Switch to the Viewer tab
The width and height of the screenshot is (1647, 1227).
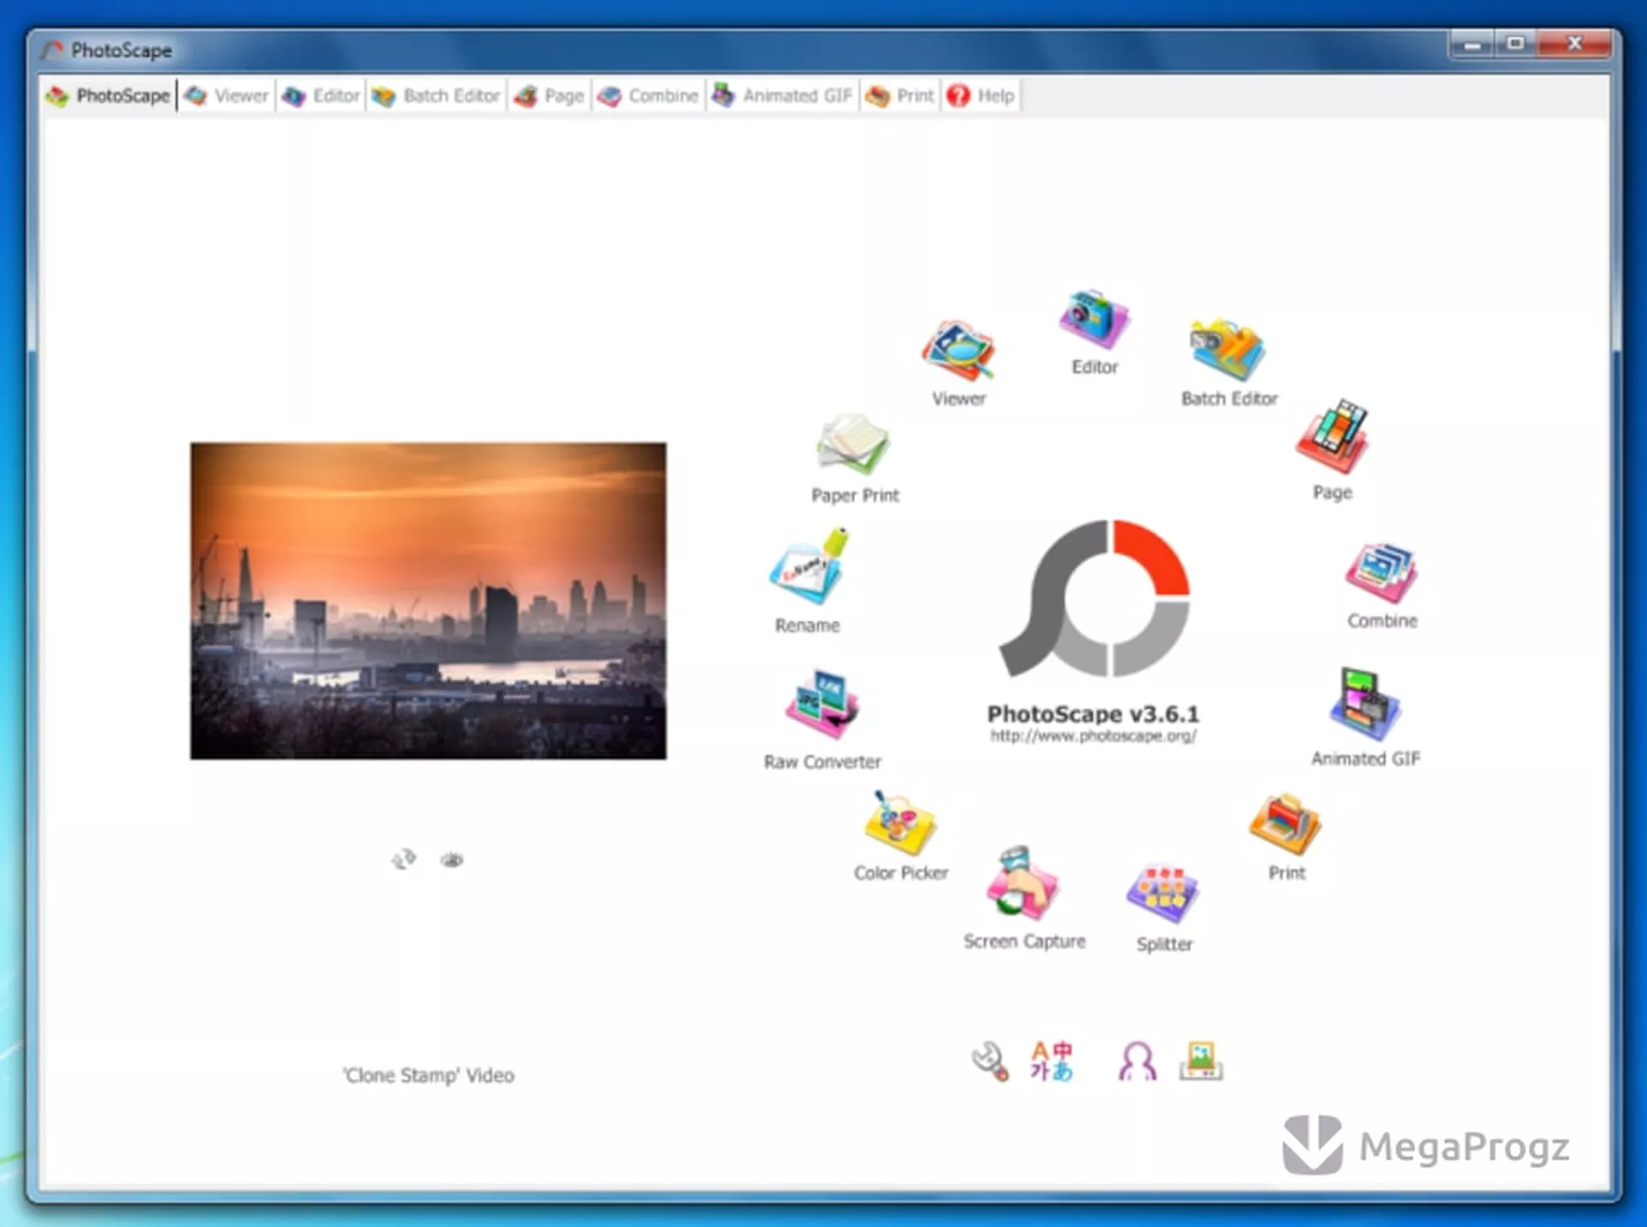pyautogui.click(x=227, y=95)
